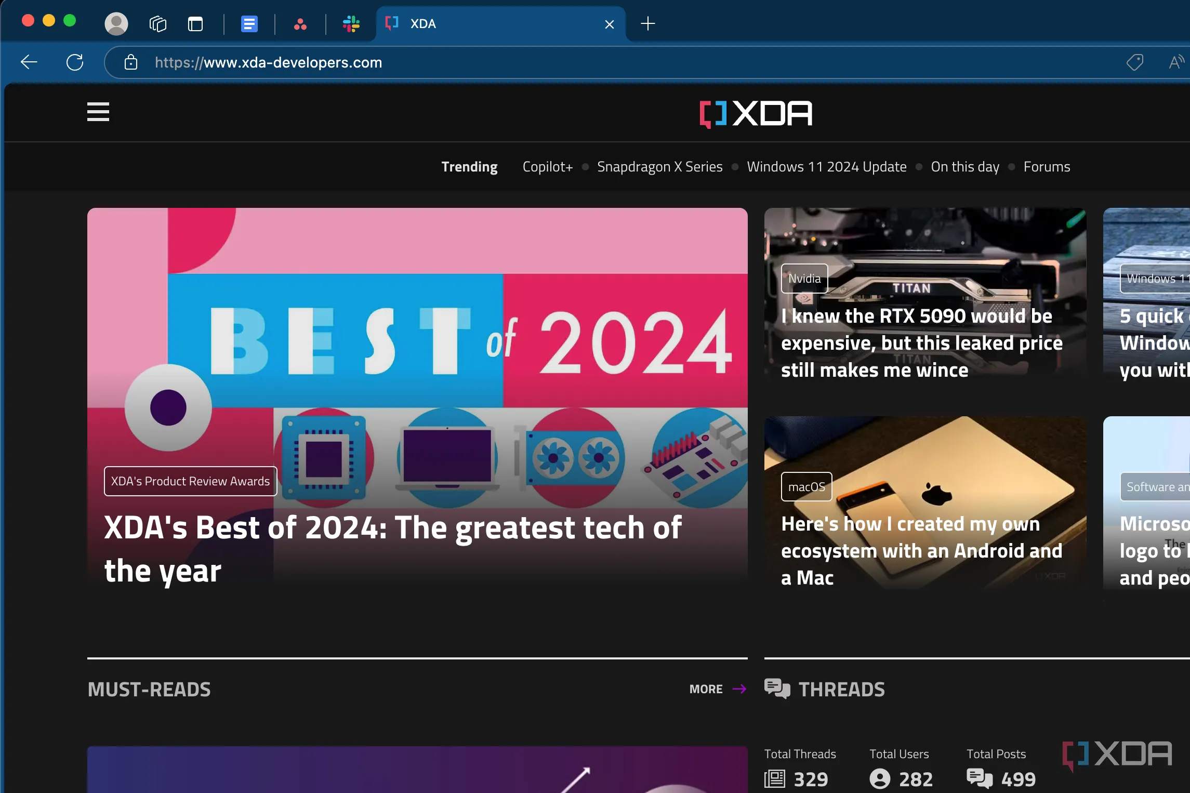Open Windows 11 2024 Update link

(x=827, y=167)
